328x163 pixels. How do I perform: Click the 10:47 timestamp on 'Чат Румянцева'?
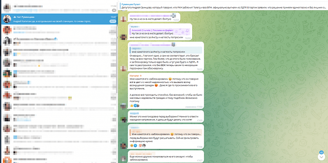point(114,17)
